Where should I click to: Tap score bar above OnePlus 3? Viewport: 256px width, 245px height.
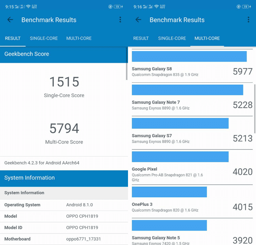169,192
